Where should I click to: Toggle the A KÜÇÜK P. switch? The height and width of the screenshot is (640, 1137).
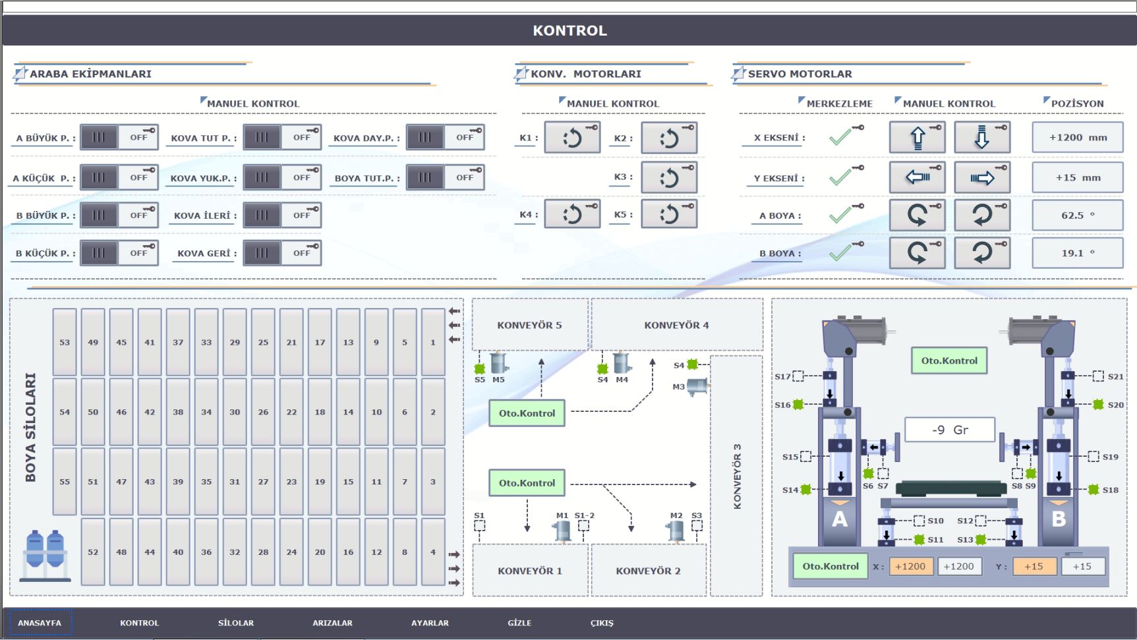119,177
